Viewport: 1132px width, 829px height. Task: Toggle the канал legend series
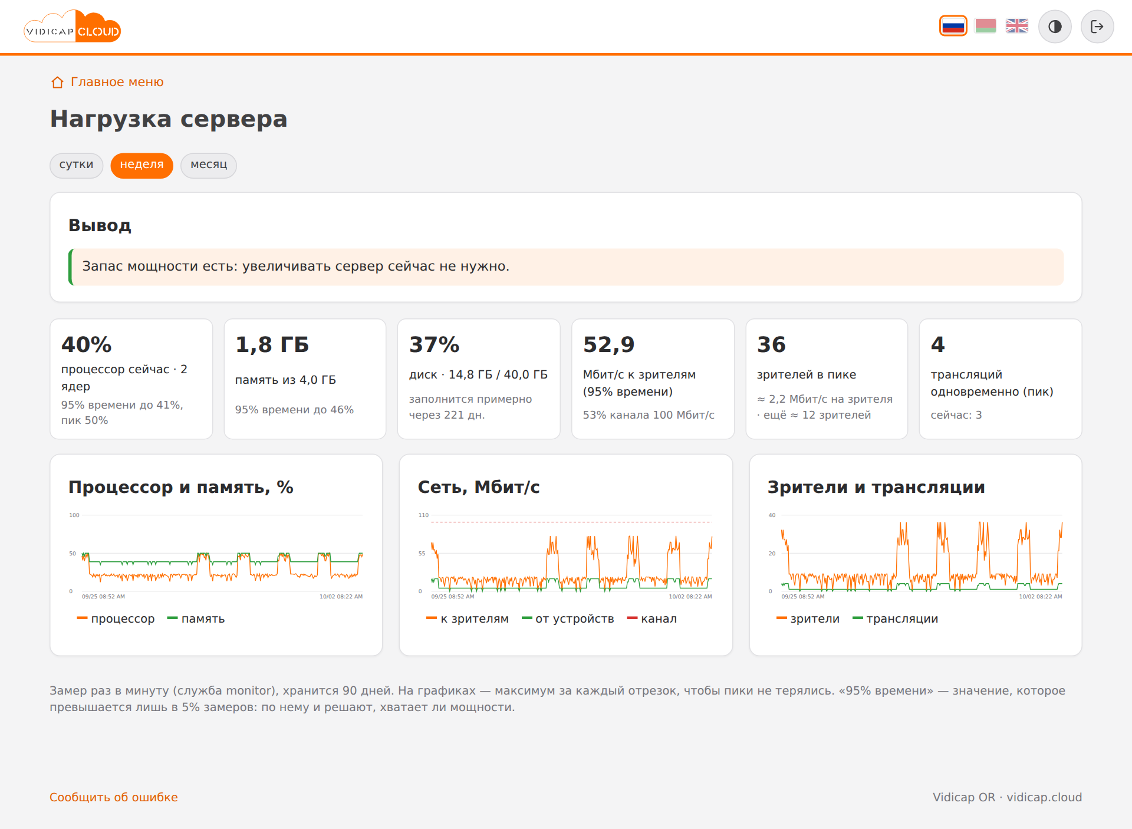click(651, 619)
